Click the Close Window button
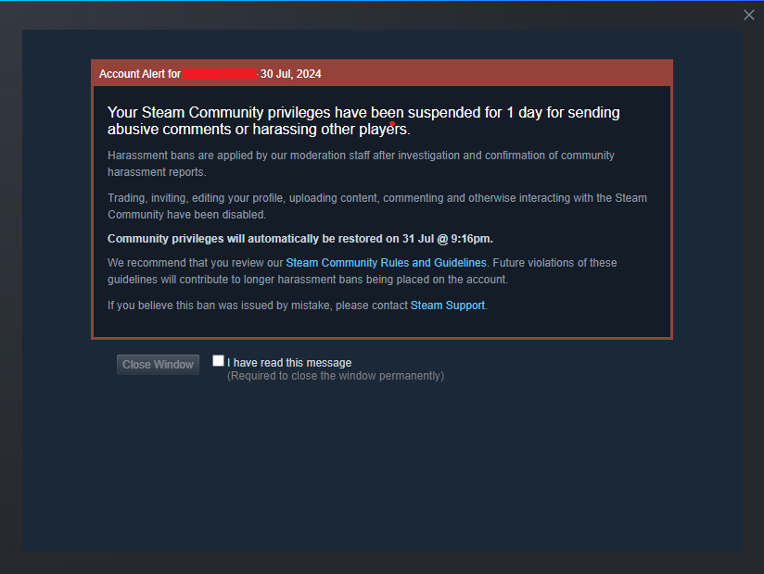 [x=158, y=365]
